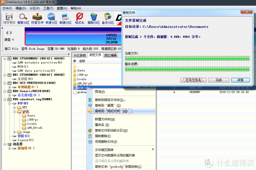Open the Quick Partition (快速分区) tool
Screen dimensions: 256x170
(52, 19)
